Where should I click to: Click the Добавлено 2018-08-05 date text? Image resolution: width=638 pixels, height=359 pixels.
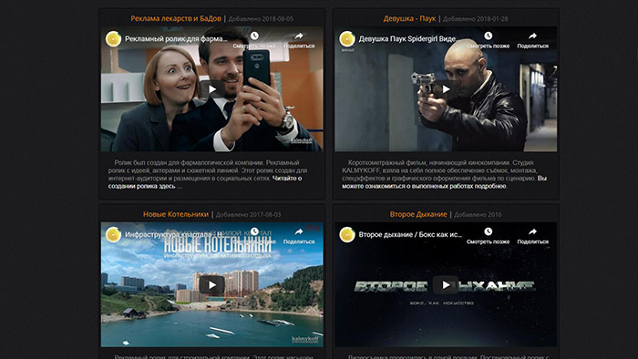coord(261,19)
